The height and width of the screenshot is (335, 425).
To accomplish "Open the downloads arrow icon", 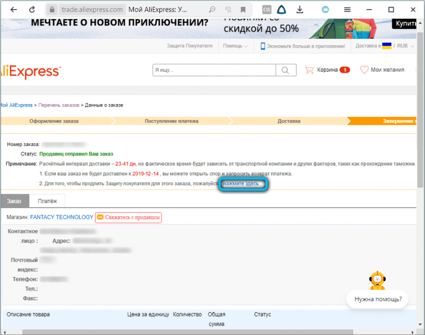I will (x=300, y=10).
